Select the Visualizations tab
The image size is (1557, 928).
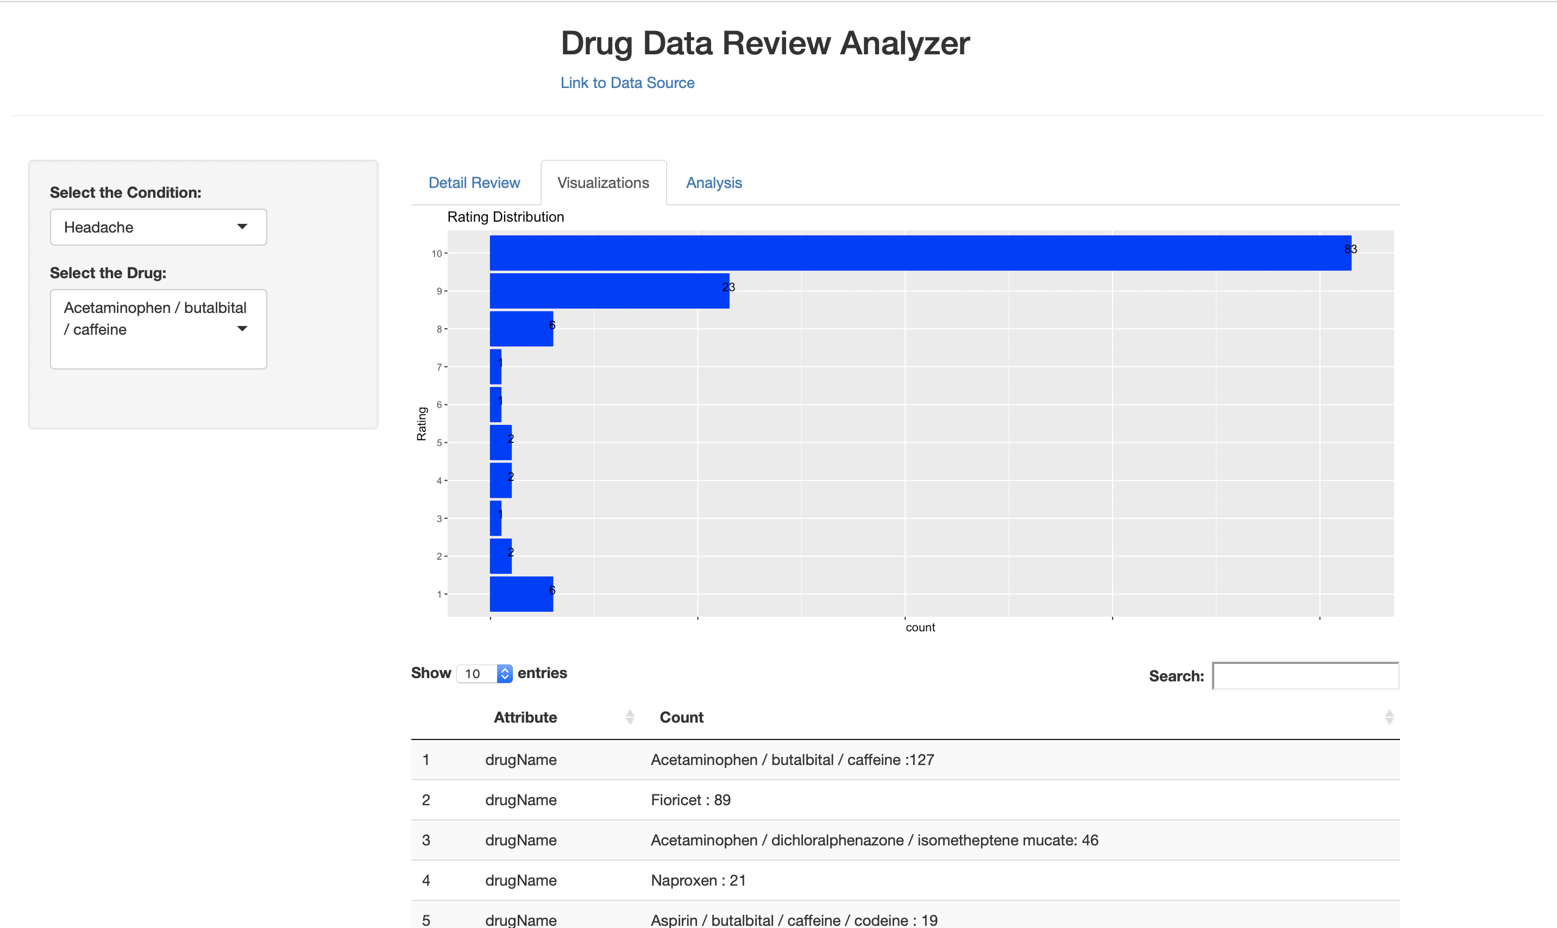(x=603, y=182)
